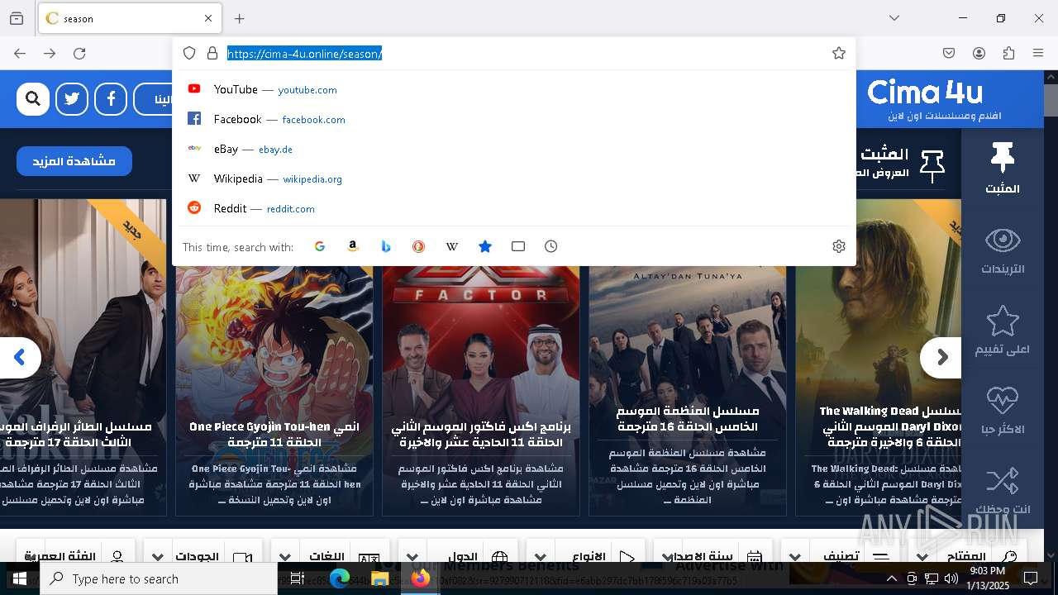This screenshot has height=595, width=1058.
Task: Search with Bing one-off engine icon
Action: click(386, 246)
